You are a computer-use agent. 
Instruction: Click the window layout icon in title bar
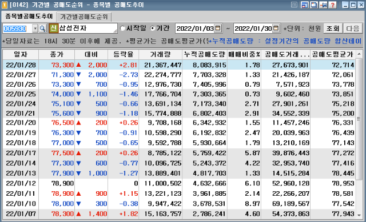[304, 5]
